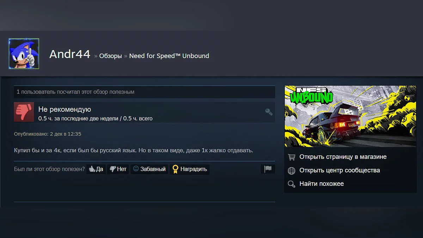The image size is (423, 238).
Task: Click the Найти похожее link
Action: pyautogui.click(x=321, y=184)
